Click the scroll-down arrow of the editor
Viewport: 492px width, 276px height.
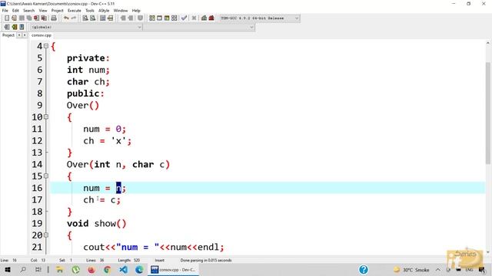[488, 252]
